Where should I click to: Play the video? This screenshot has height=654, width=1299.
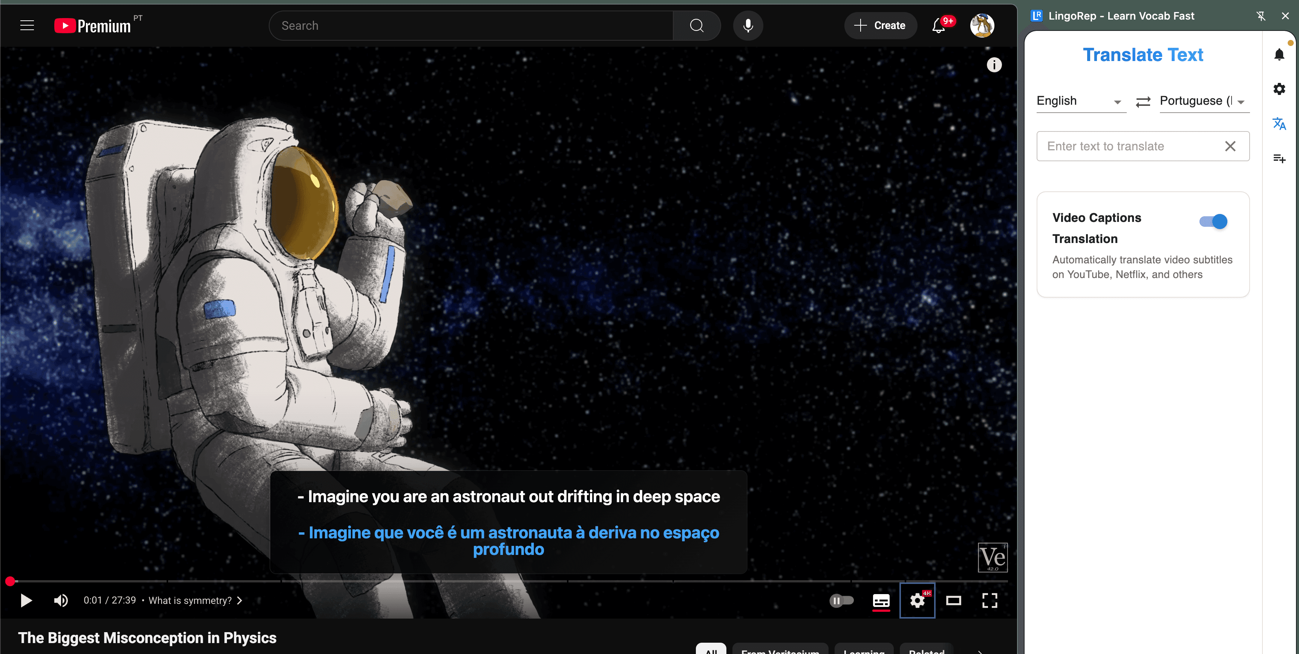click(26, 600)
